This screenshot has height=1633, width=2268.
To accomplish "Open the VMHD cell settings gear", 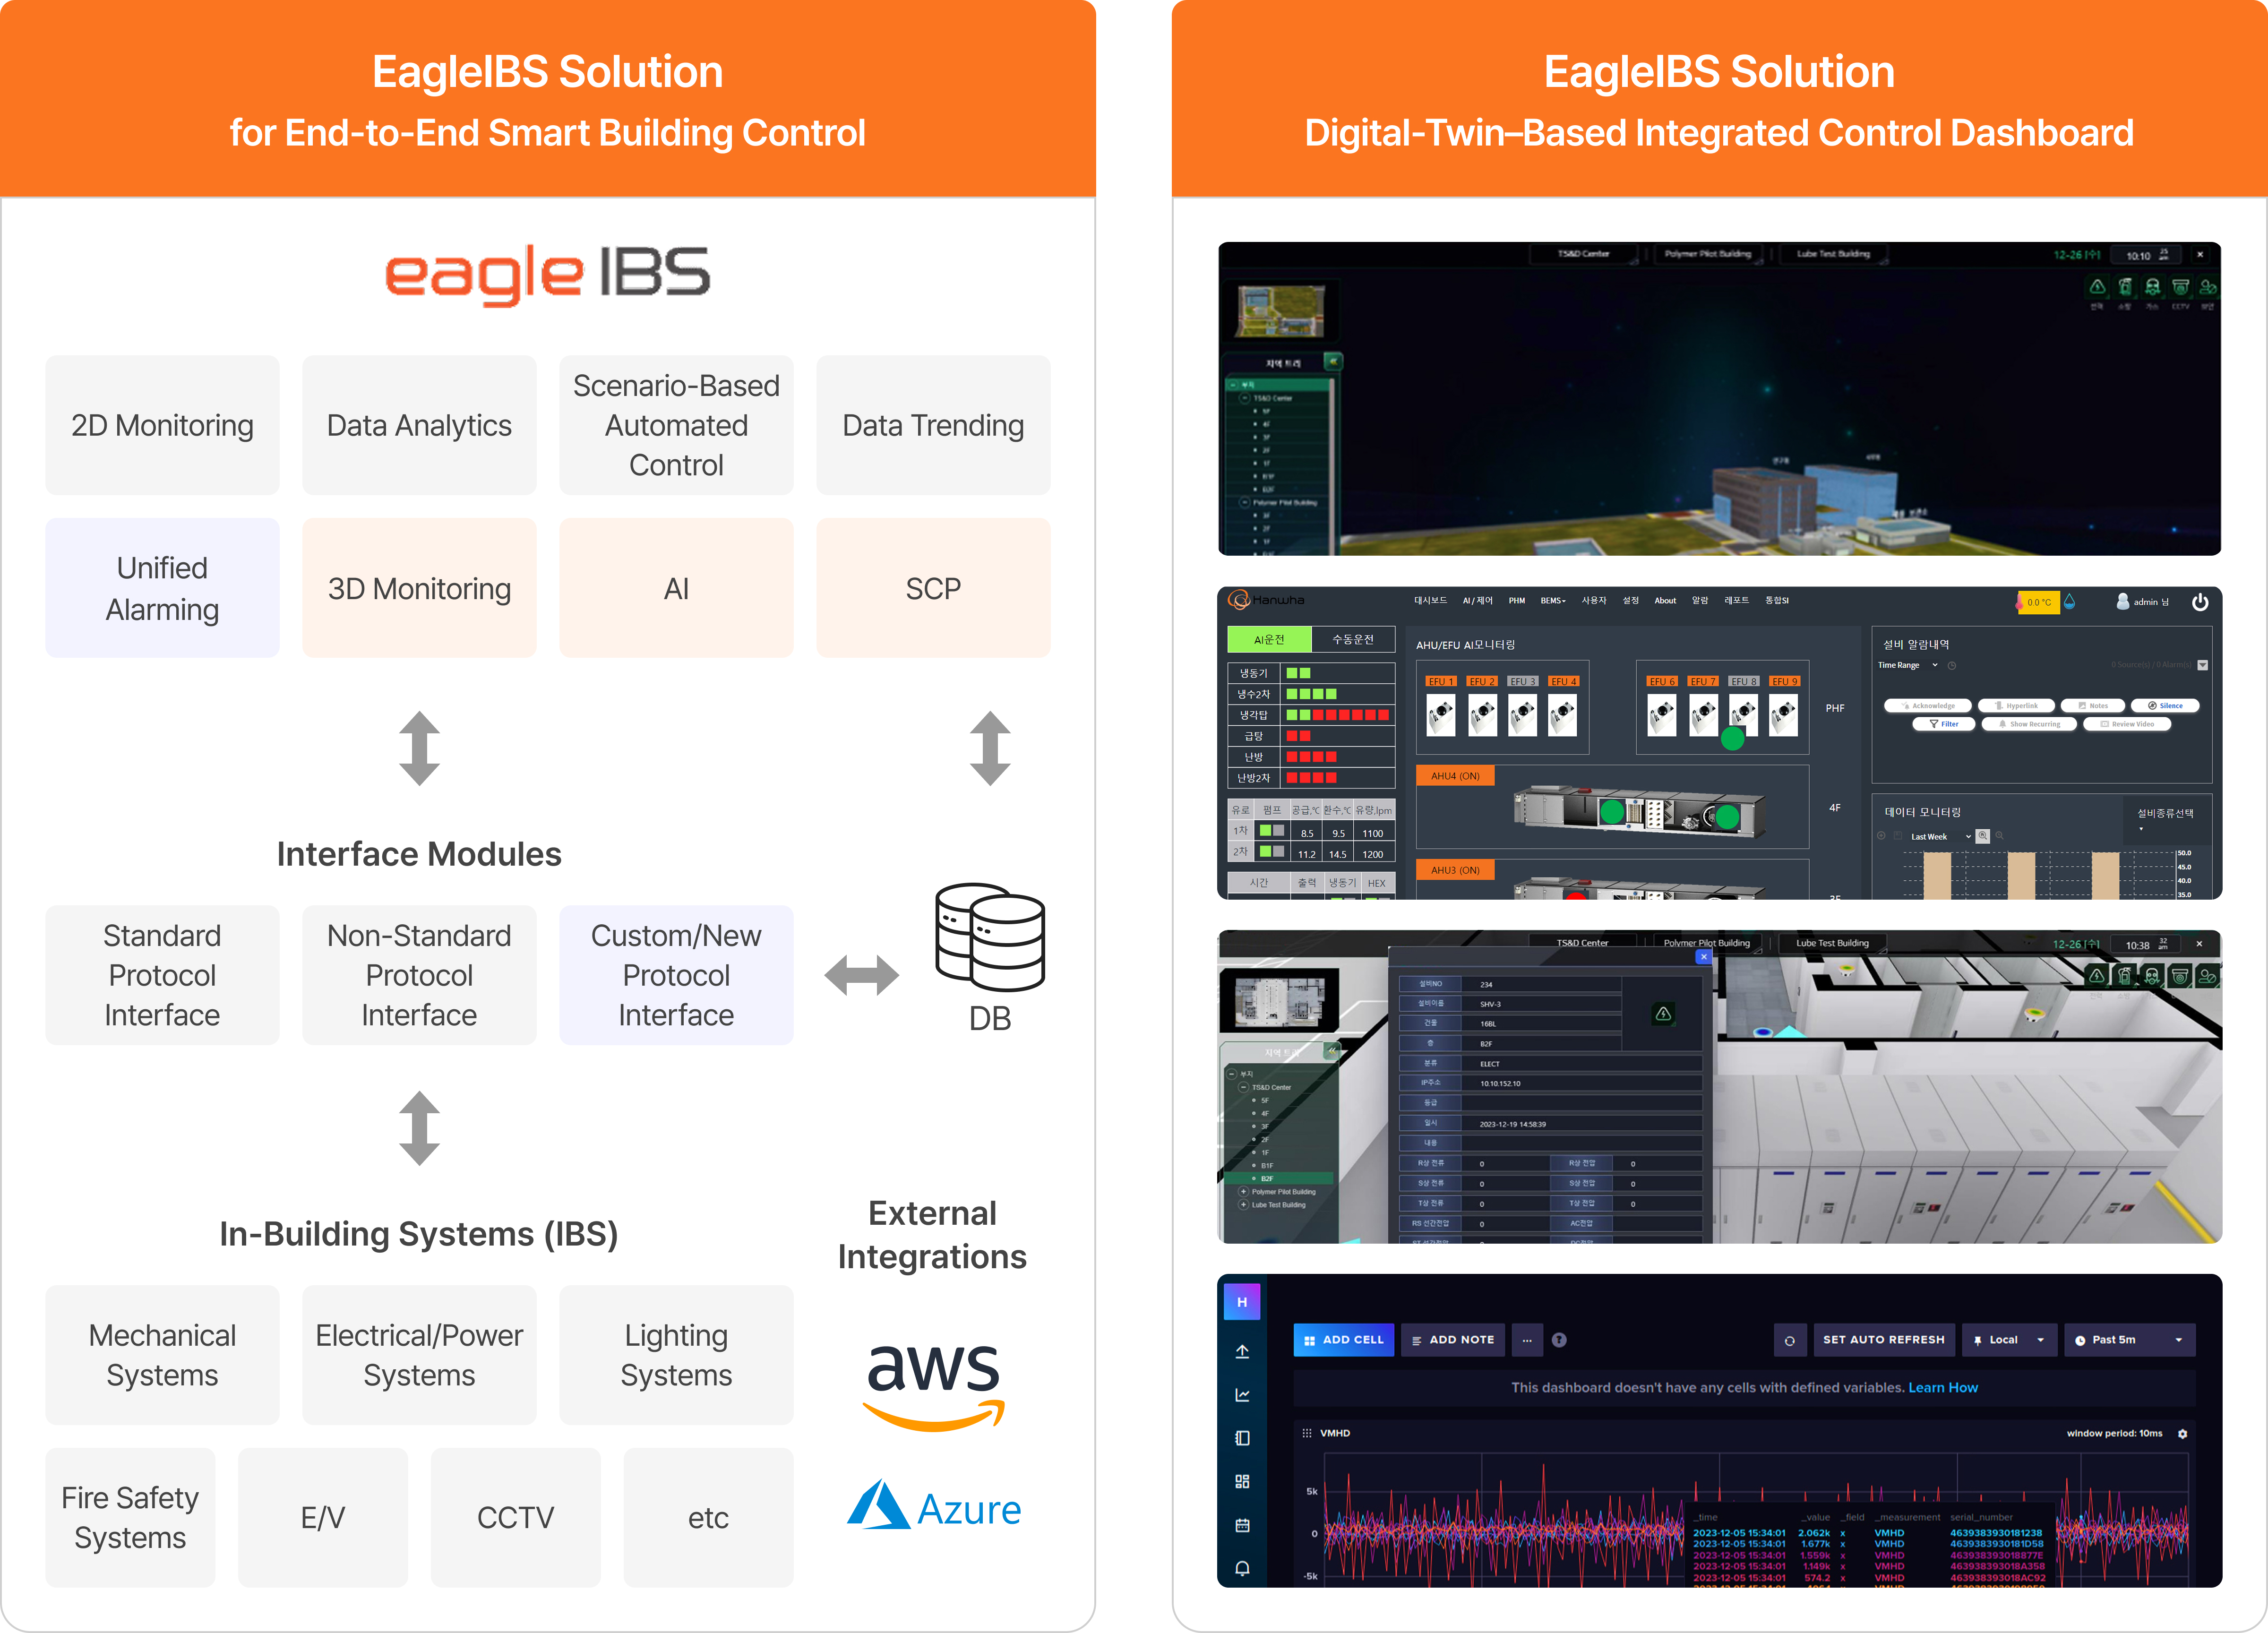I will [x=2183, y=1433].
